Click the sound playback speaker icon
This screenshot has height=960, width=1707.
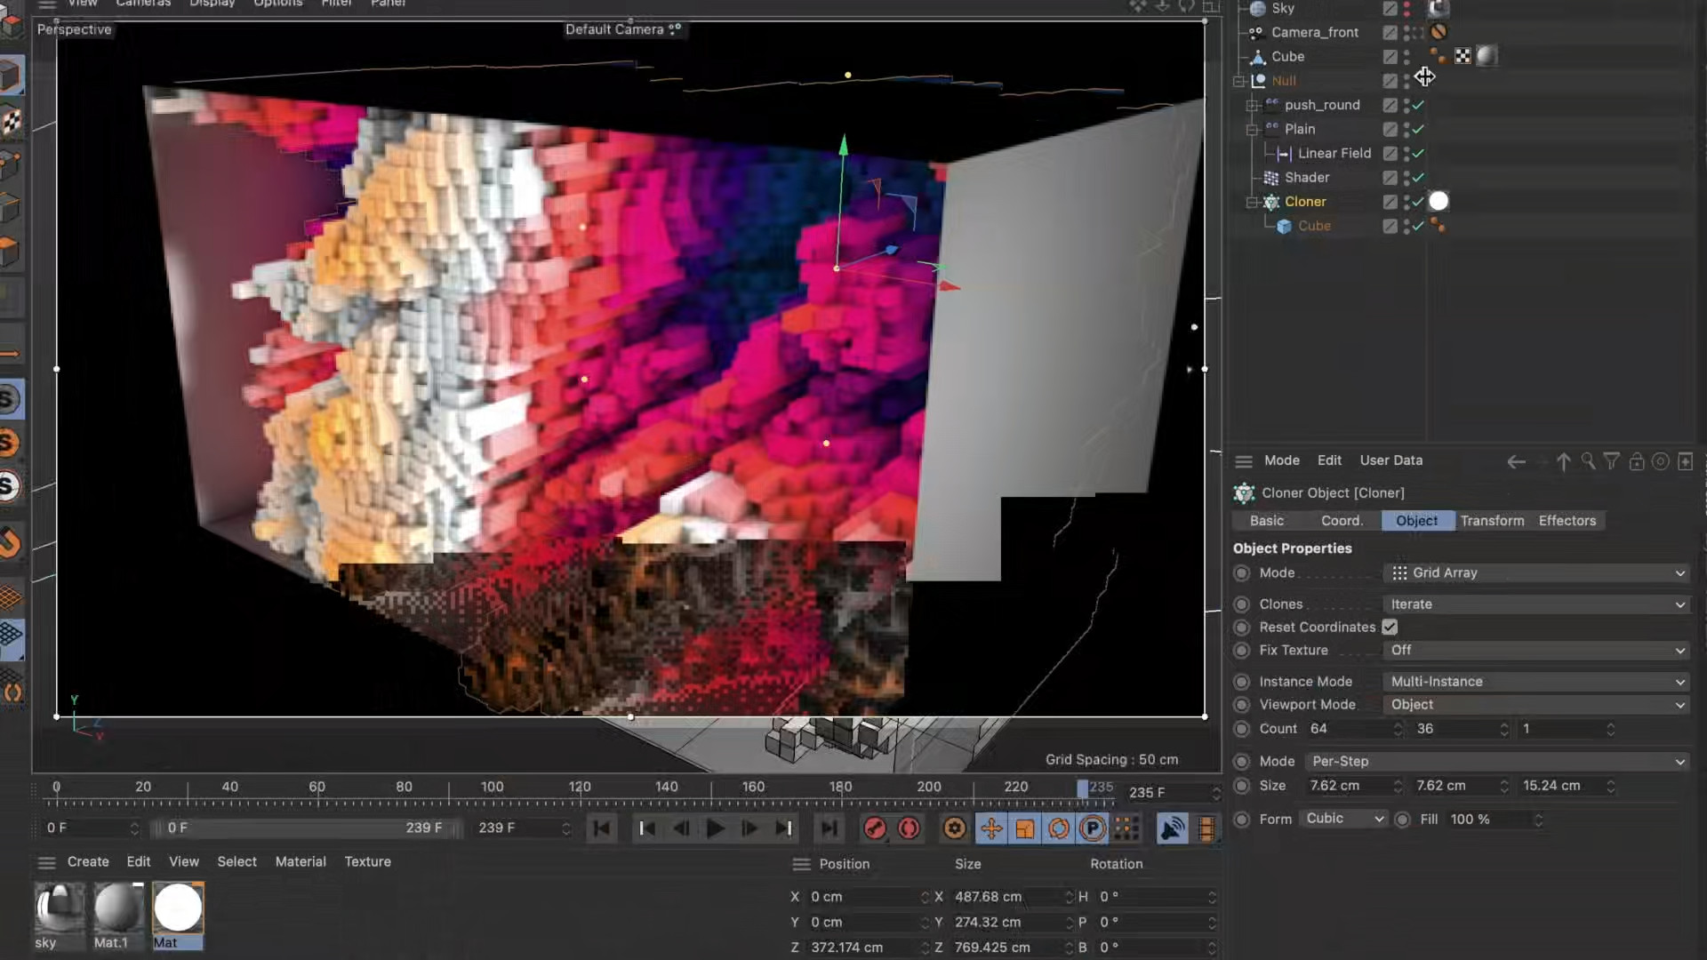(x=1172, y=828)
